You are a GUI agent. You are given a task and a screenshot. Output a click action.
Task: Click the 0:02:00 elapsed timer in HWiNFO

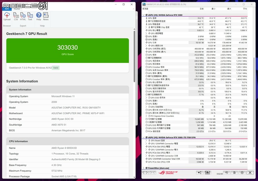pos(220,174)
